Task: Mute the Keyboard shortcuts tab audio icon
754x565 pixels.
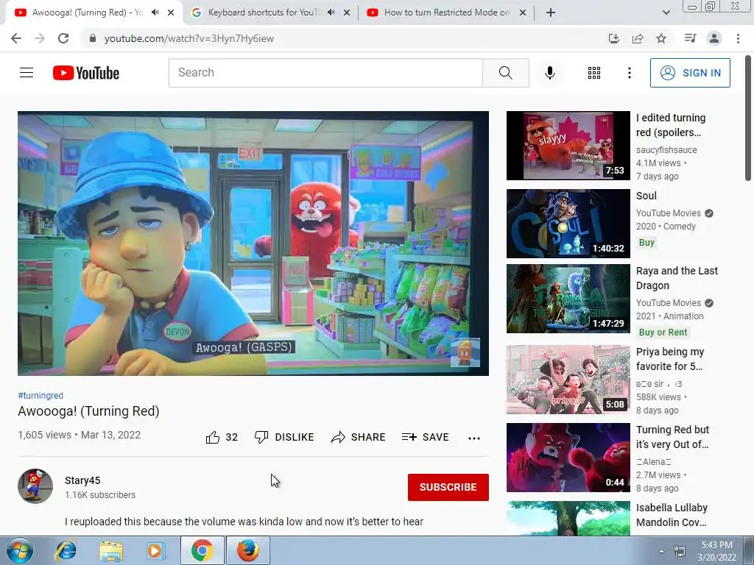Action: [331, 13]
